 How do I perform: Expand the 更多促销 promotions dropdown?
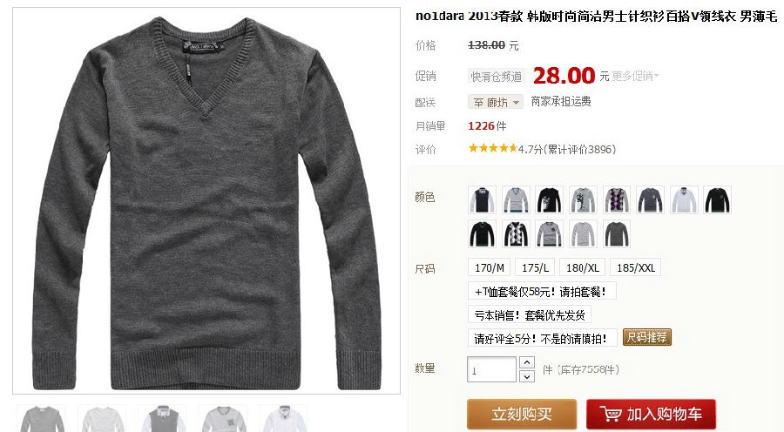(x=635, y=76)
